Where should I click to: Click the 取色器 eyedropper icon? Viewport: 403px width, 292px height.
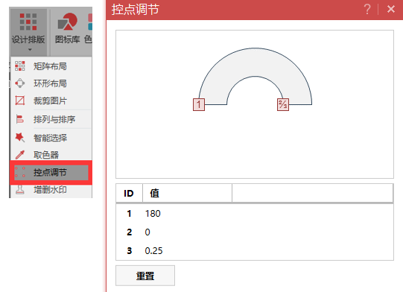point(20,155)
